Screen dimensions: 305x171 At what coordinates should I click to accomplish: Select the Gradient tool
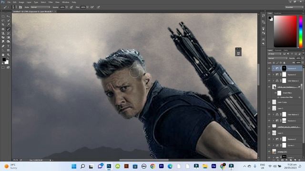click(9, 38)
